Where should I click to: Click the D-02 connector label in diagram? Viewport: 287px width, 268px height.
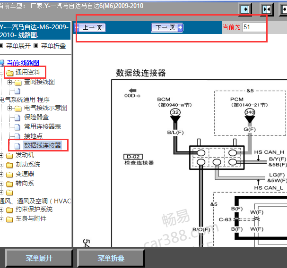tap(133, 157)
